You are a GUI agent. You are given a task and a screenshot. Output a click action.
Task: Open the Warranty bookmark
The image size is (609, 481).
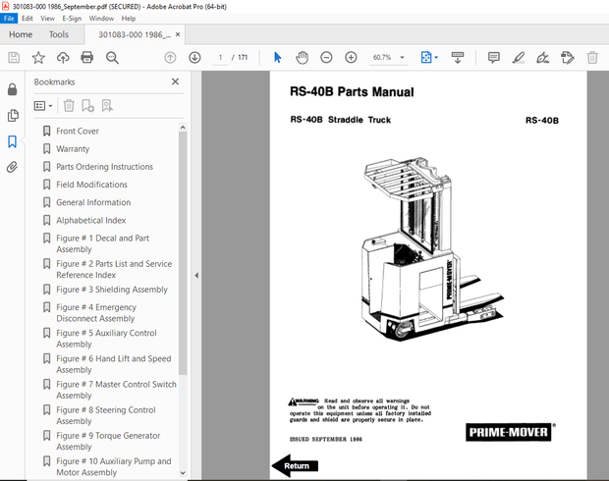pos(73,148)
